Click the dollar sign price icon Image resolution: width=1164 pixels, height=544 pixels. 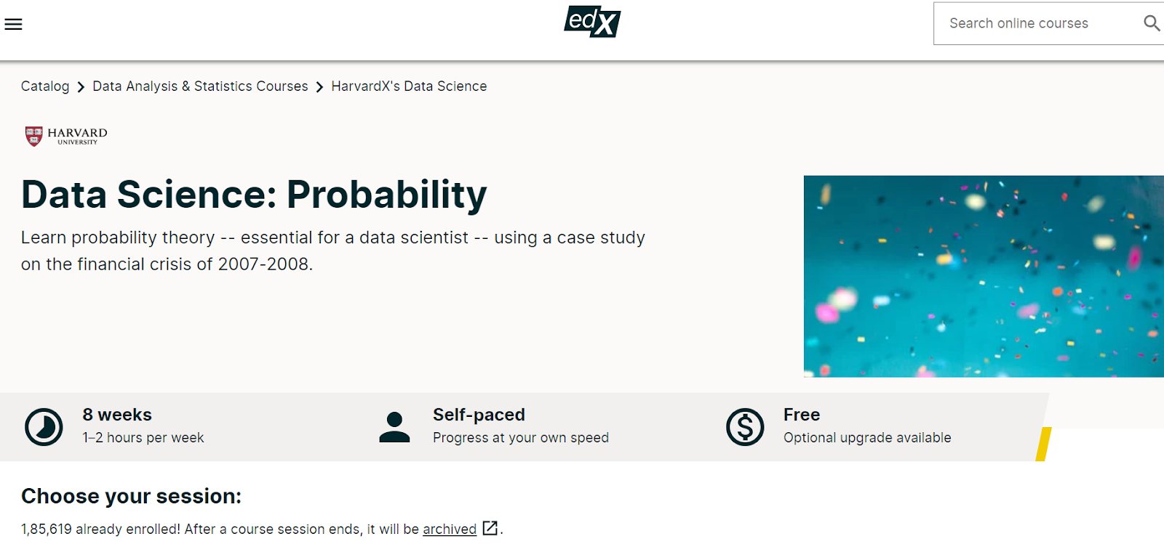click(744, 426)
